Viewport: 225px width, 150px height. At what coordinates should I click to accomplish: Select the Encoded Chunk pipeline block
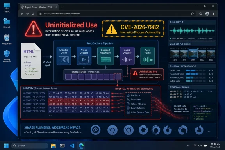click(64, 56)
